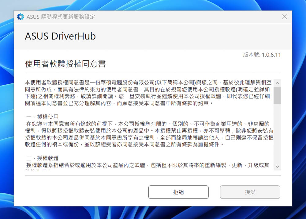Click the scroll up arrow of license text

[x=277, y=83]
